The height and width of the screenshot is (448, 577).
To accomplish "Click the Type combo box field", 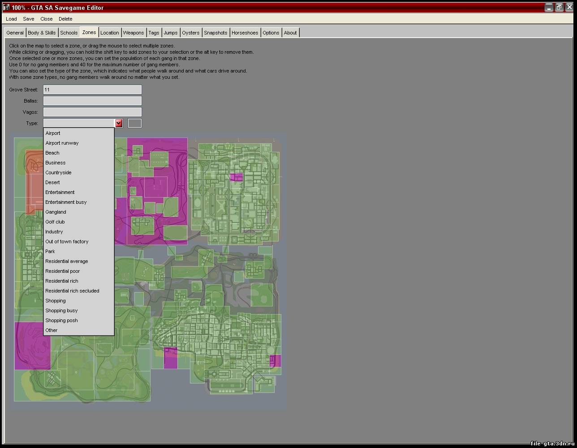I will click(x=79, y=123).
